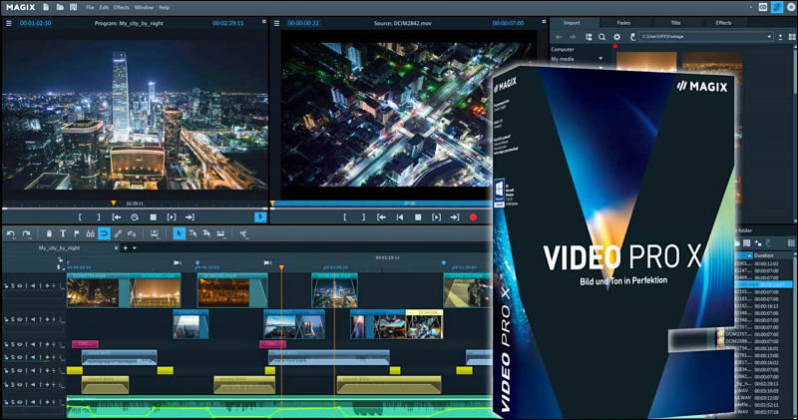Click the media pool search magnifier icon

click(x=602, y=37)
